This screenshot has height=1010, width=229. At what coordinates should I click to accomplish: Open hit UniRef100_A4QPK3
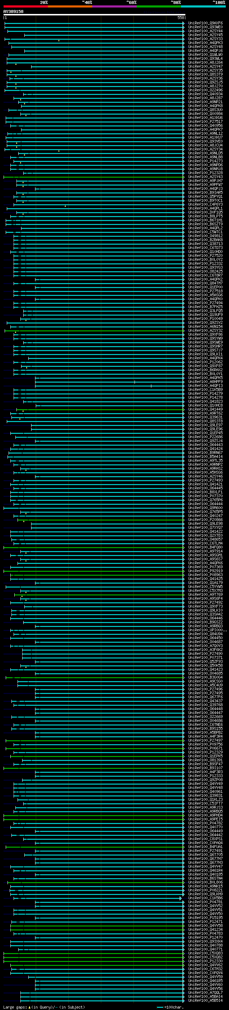[205, 43]
